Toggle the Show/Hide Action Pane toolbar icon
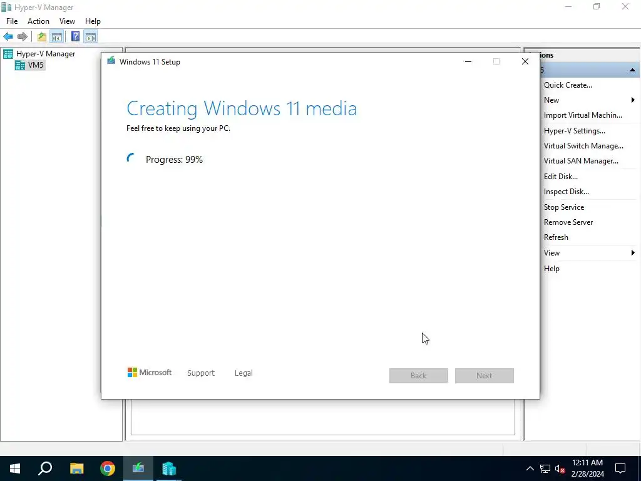Screen dimensions: 641x481 click(x=91, y=37)
